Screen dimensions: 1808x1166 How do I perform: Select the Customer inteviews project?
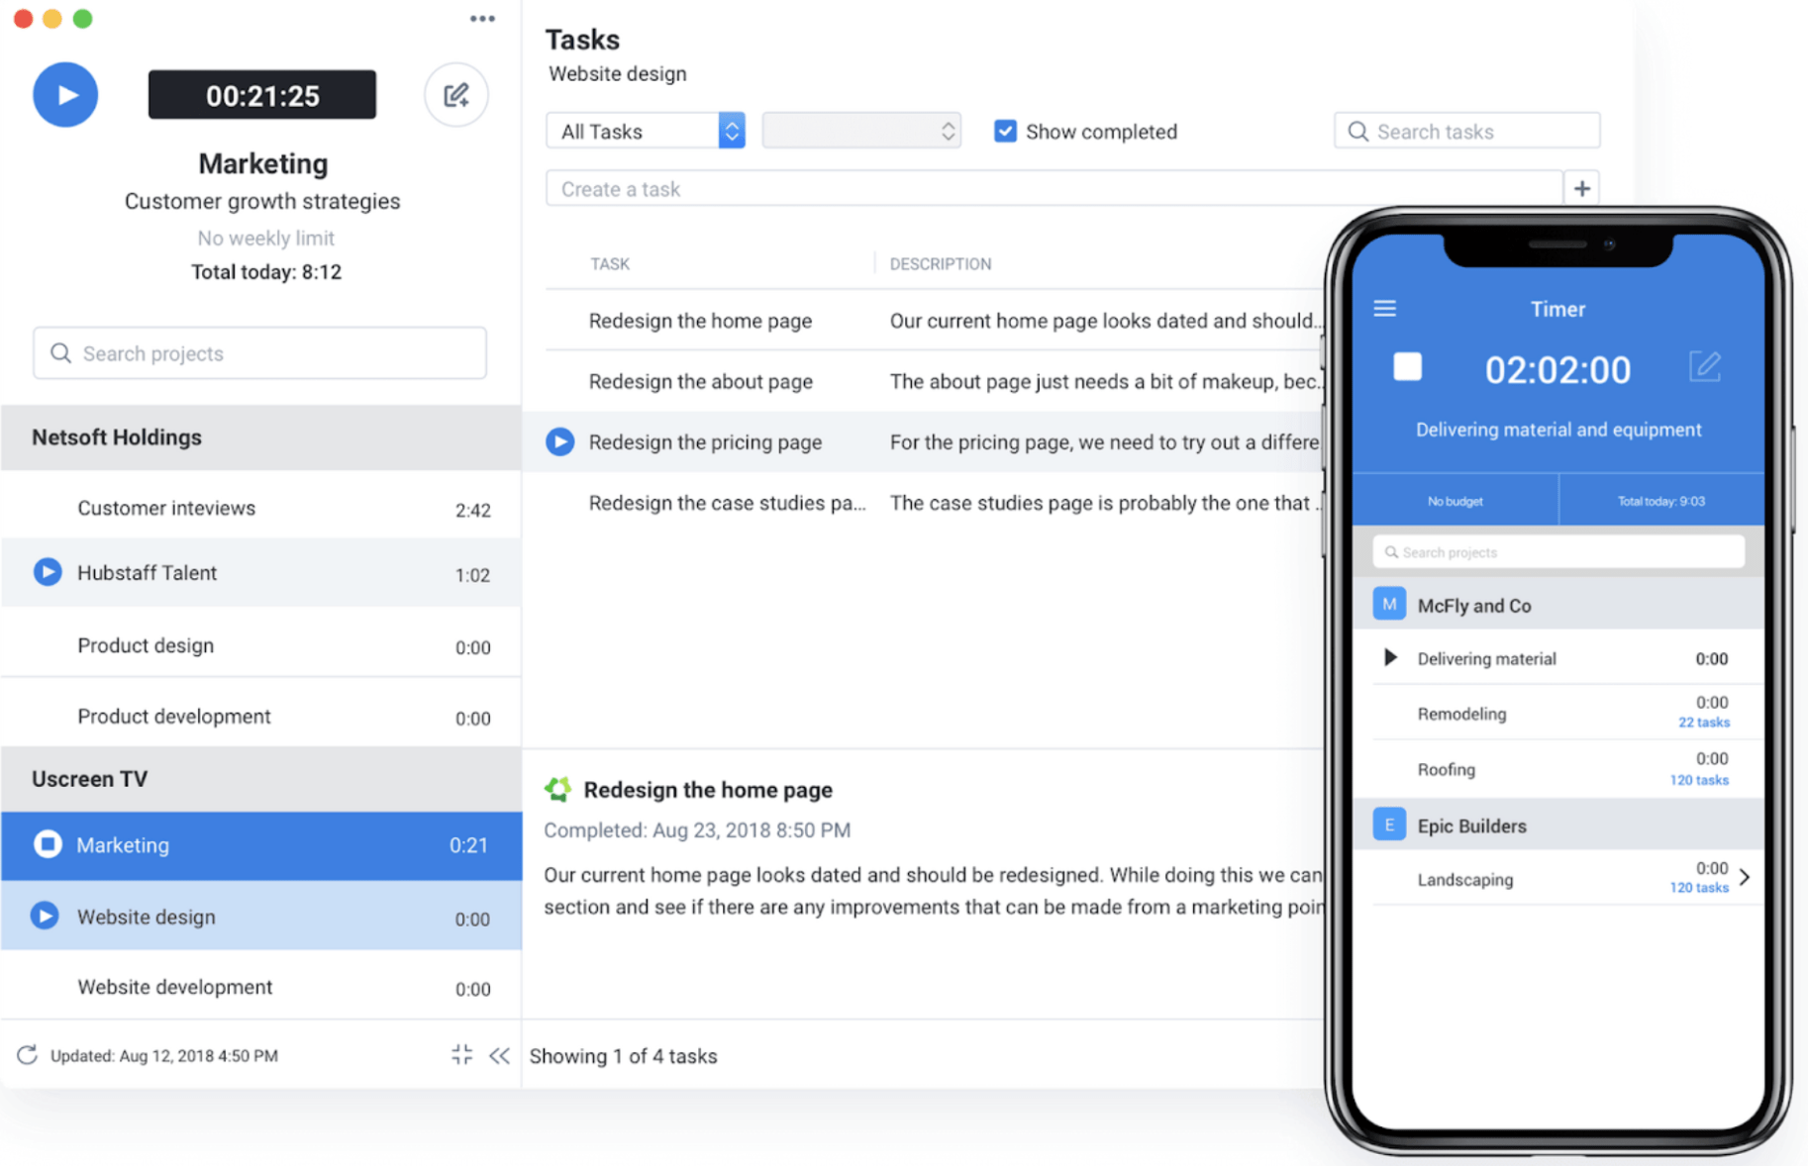pyautogui.click(x=261, y=508)
